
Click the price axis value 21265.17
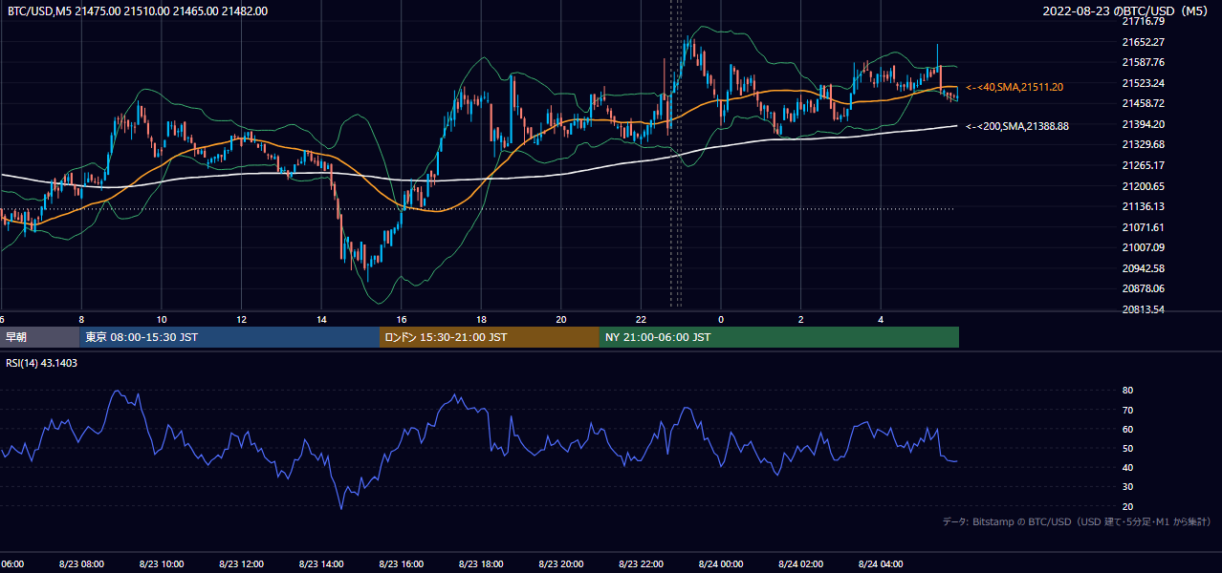coord(1144,165)
